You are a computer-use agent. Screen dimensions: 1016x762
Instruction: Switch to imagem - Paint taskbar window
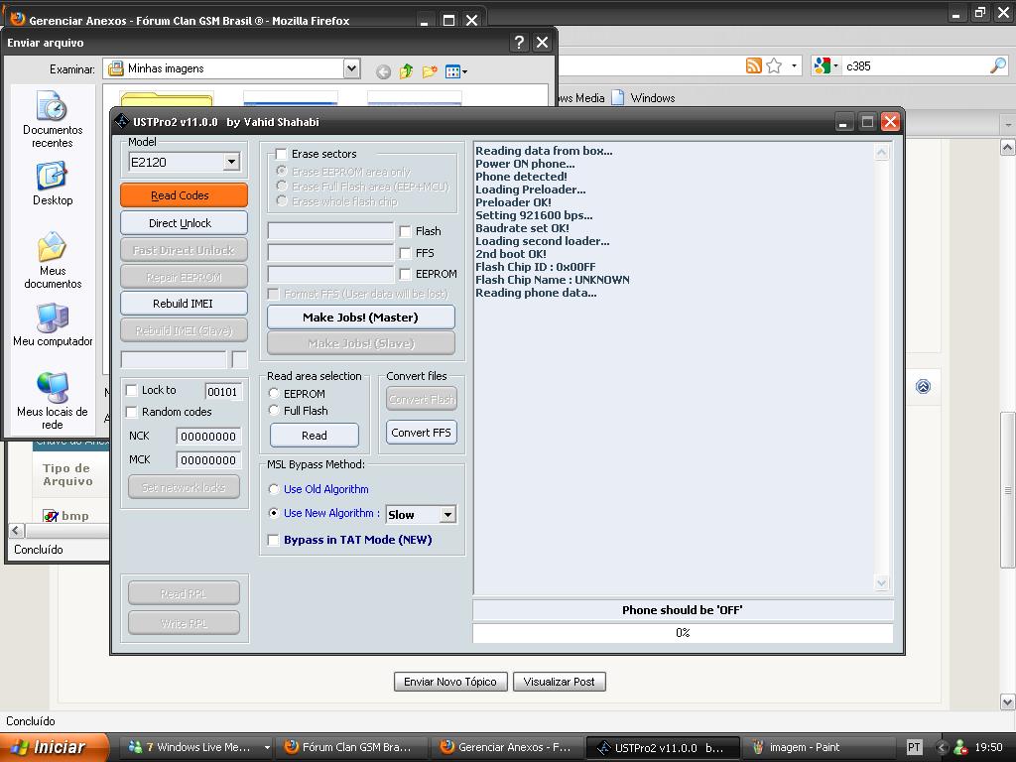(818, 747)
